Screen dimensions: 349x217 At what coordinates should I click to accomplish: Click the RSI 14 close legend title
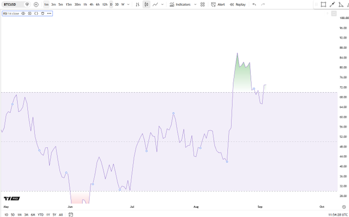pyautogui.click(x=11, y=13)
